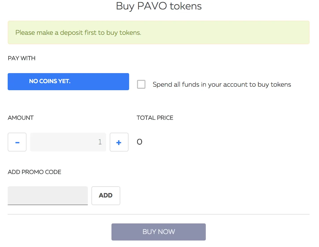Click the 'Please make a deposit first' message text
The width and height of the screenshot is (319, 247).
click(x=78, y=33)
